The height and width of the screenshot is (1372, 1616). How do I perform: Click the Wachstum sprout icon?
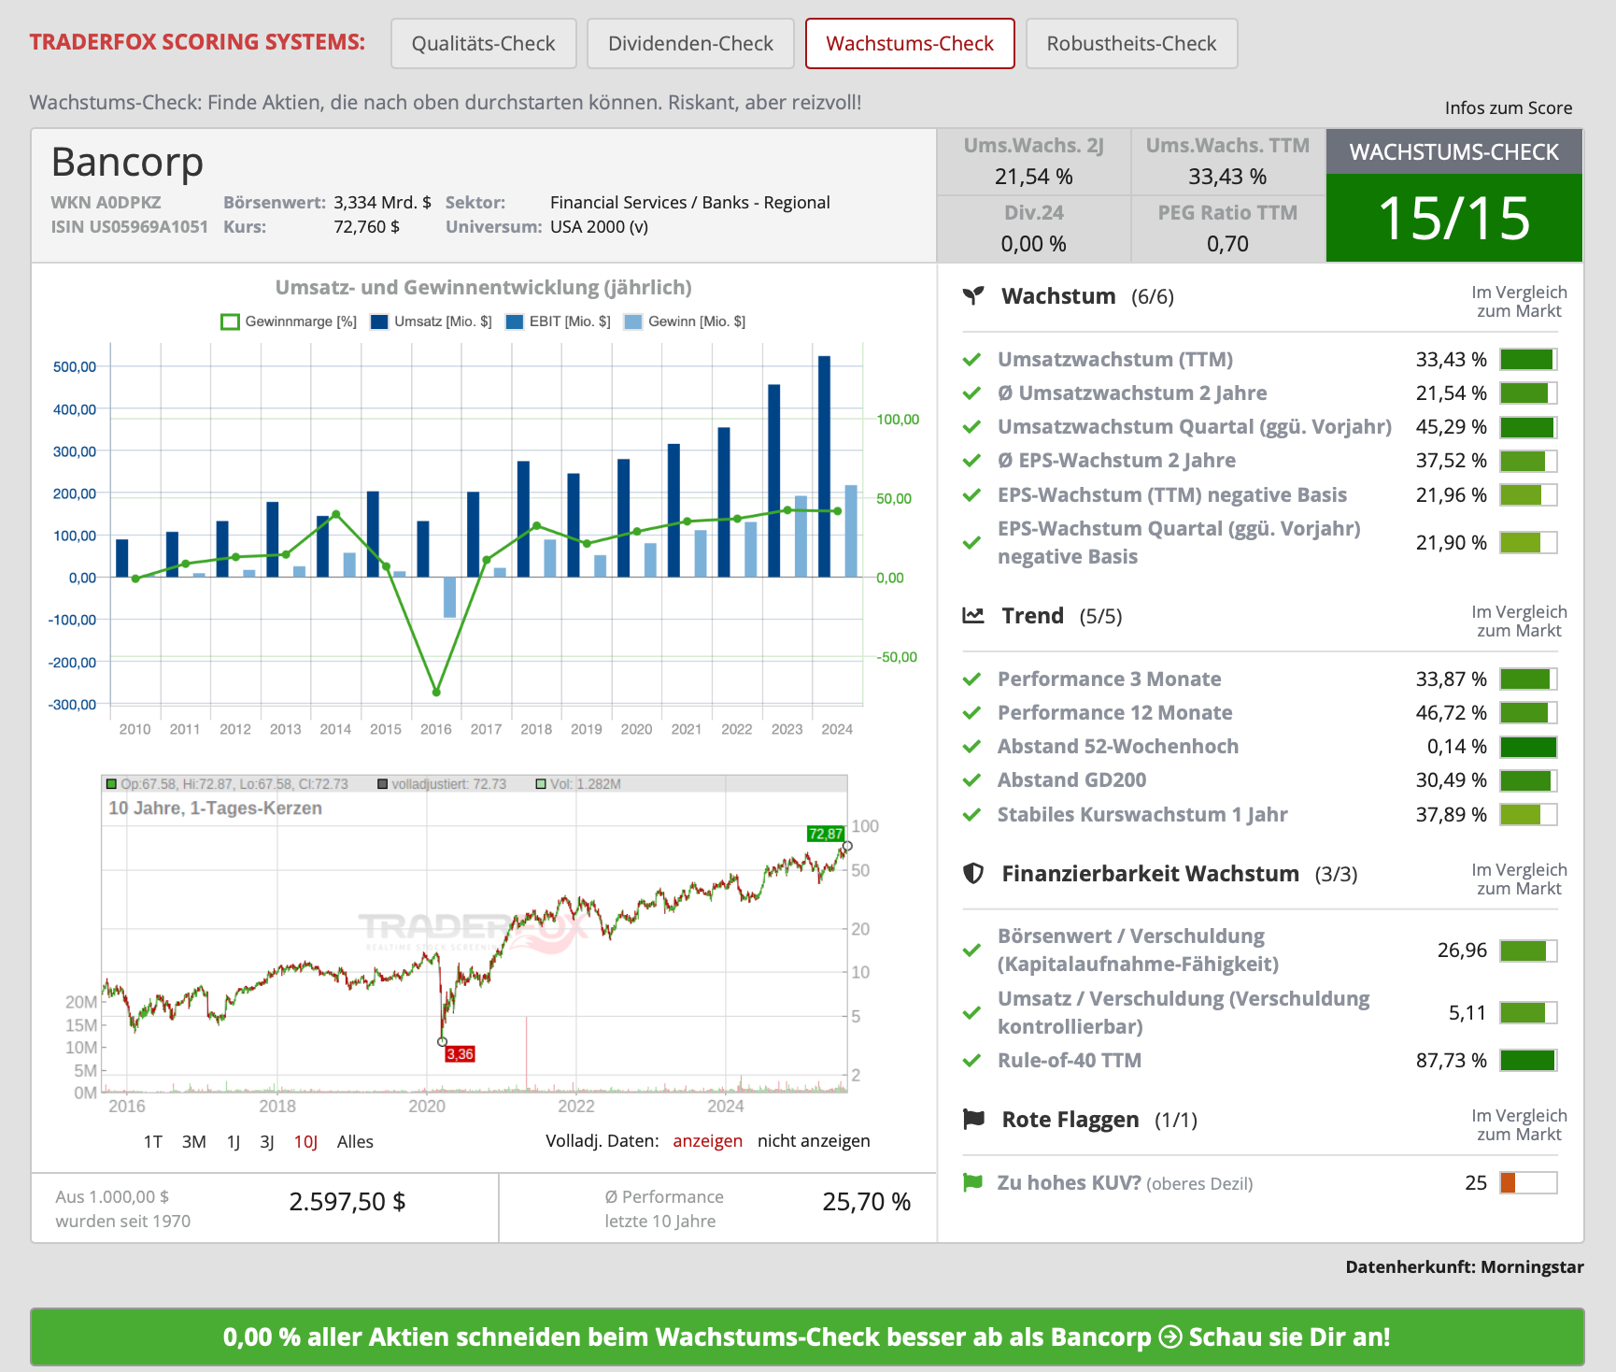(x=973, y=296)
